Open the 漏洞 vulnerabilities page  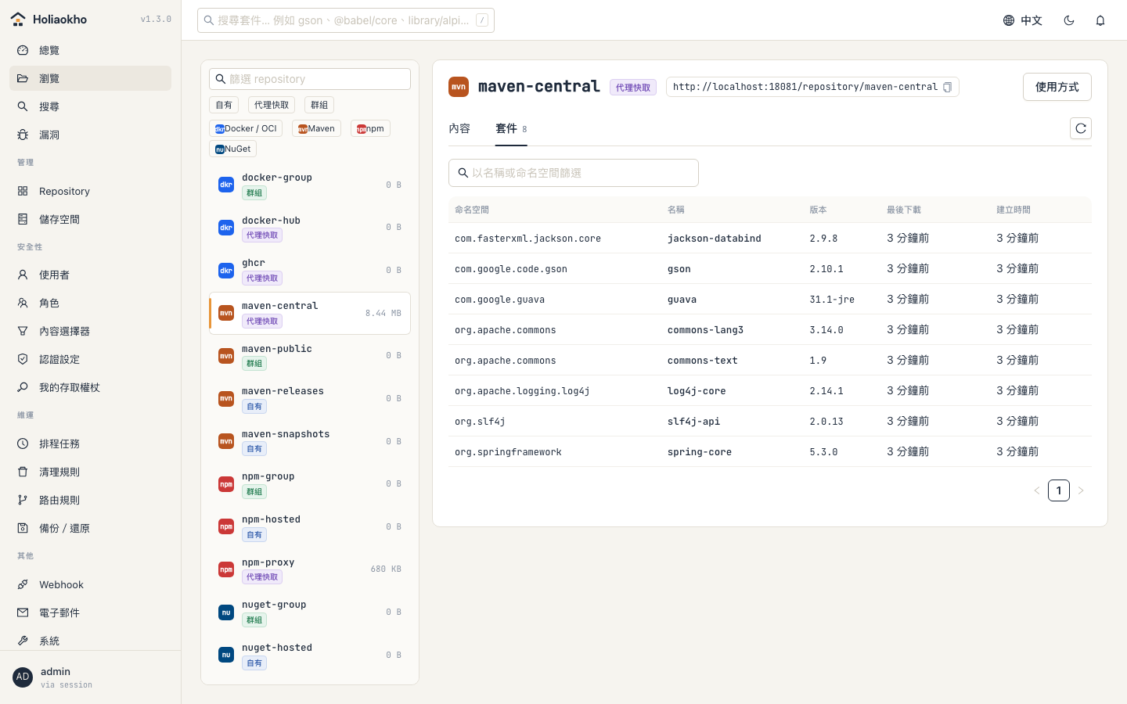coord(90,135)
